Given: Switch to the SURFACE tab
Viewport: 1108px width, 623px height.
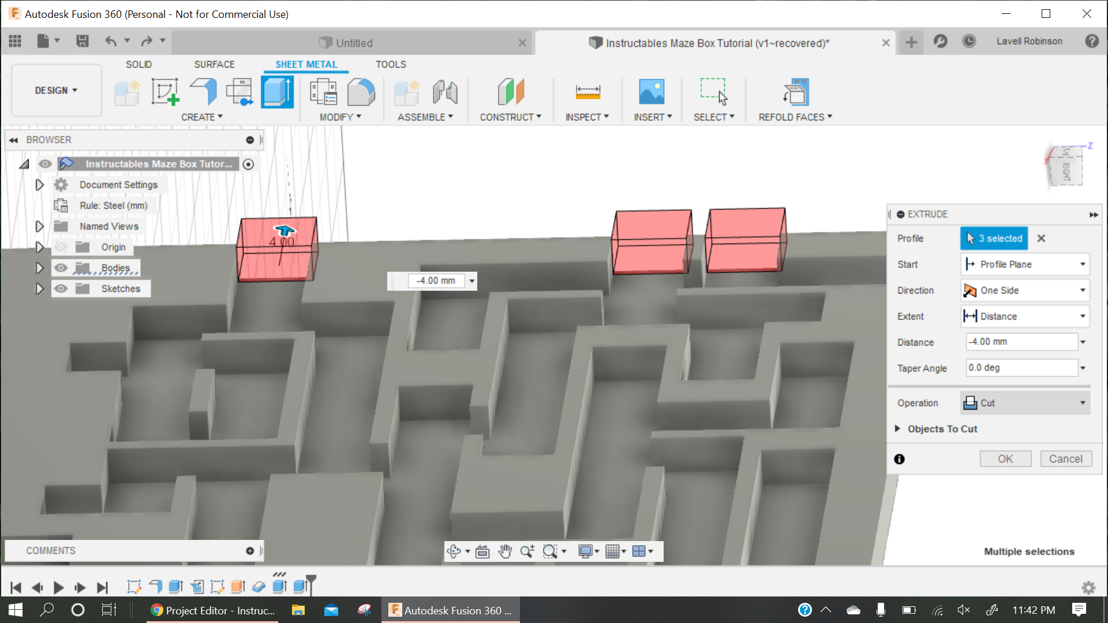Looking at the screenshot, I should [214, 65].
